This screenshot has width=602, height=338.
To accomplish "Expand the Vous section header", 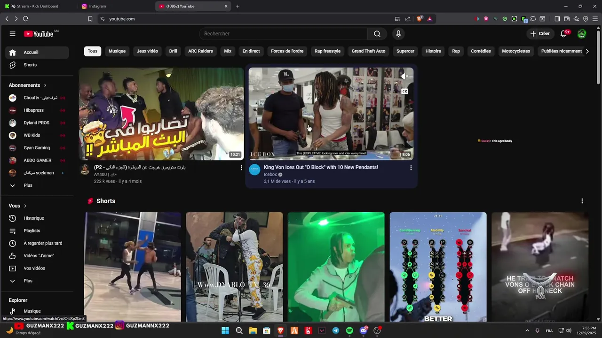I will [18, 206].
